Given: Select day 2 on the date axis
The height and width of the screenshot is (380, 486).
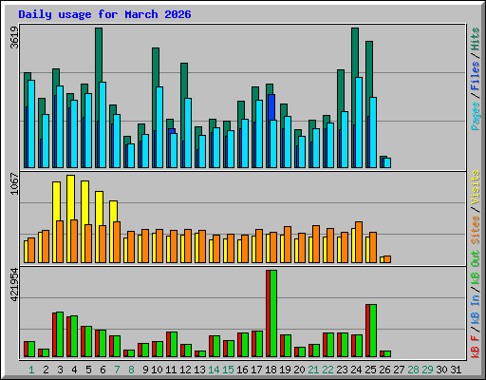Looking at the screenshot, I should (46, 370).
